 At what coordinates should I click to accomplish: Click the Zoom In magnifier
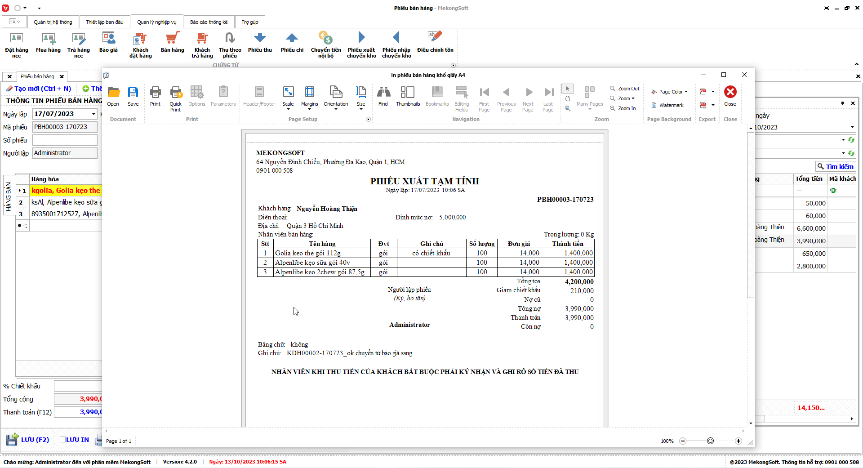tap(623, 108)
